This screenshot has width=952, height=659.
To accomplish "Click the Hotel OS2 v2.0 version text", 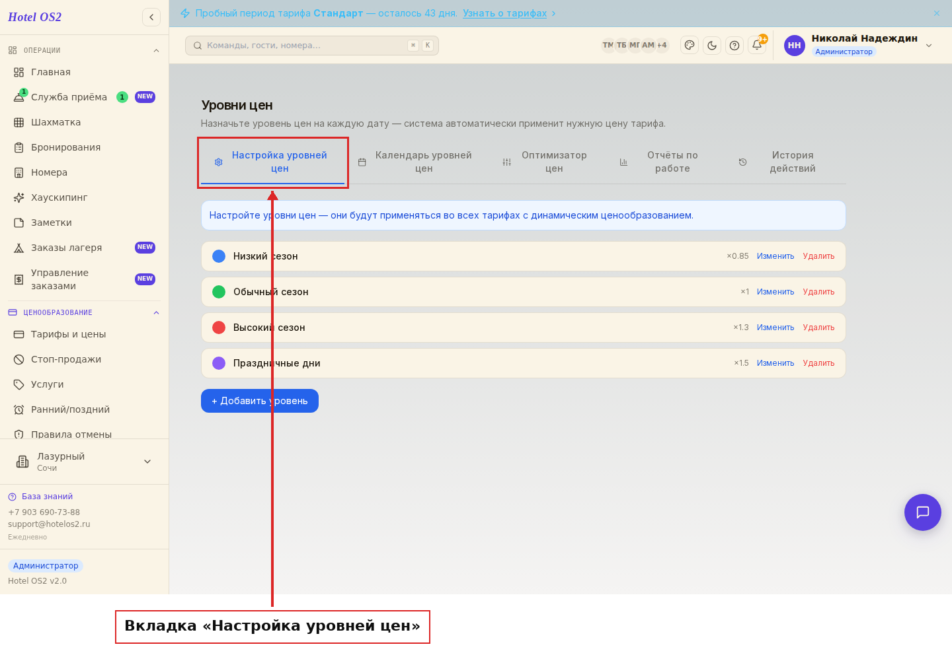I will pos(37,581).
